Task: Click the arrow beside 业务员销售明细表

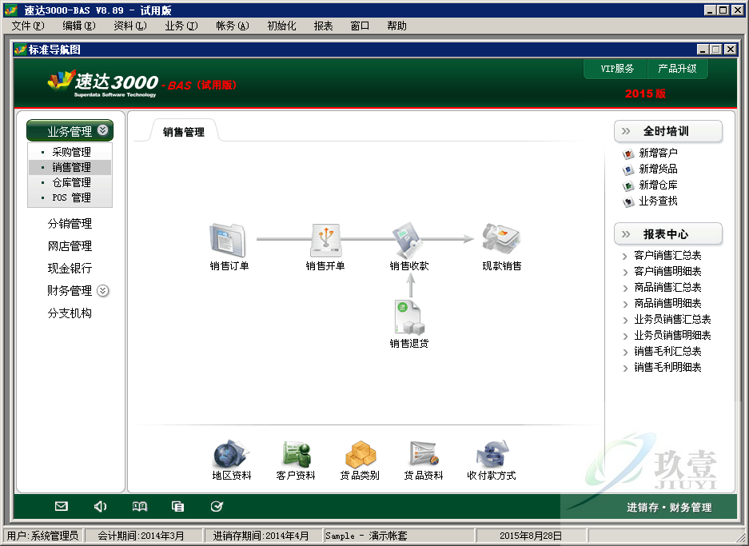Action: click(x=625, y=337)
